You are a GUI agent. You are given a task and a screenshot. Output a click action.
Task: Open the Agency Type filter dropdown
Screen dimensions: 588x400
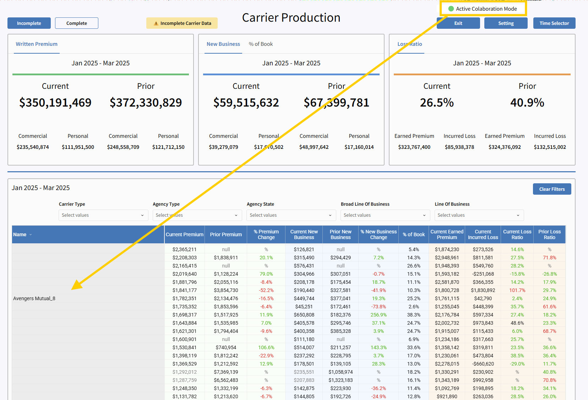(197, 215)
